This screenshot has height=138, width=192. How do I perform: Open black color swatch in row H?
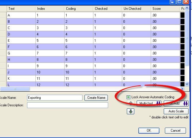pos(182,60)
